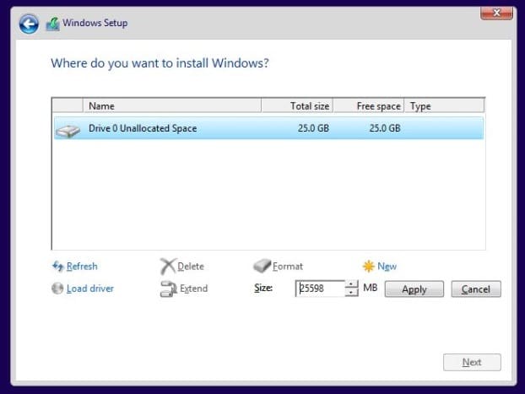
Task: Click the New star icon
Action: tap(369, 266)
